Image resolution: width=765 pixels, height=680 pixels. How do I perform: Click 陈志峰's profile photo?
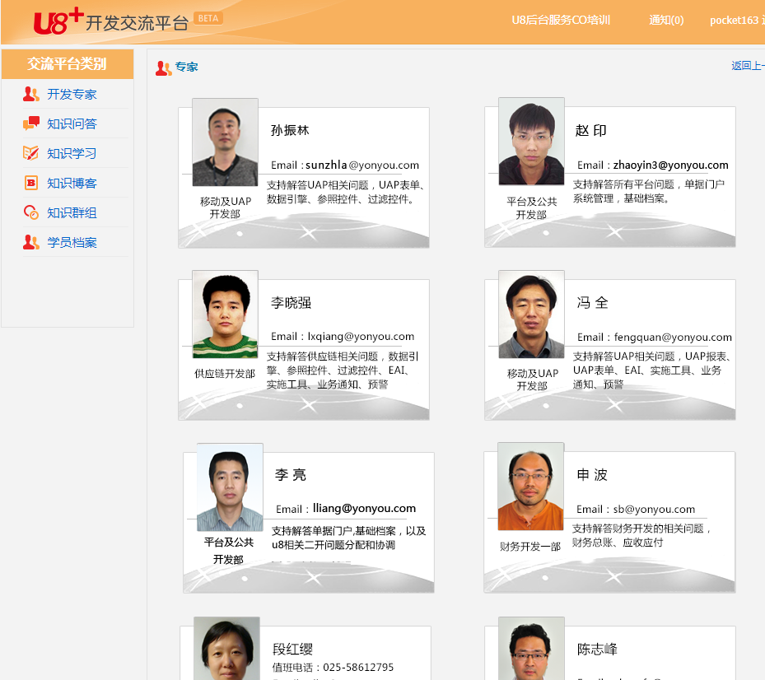tap(531, 648)
